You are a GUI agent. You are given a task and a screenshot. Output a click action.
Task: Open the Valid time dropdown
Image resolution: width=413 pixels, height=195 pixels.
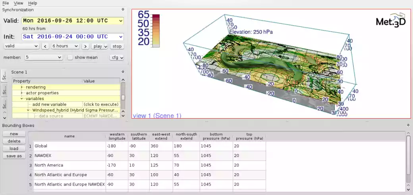[x=73, y=21]
